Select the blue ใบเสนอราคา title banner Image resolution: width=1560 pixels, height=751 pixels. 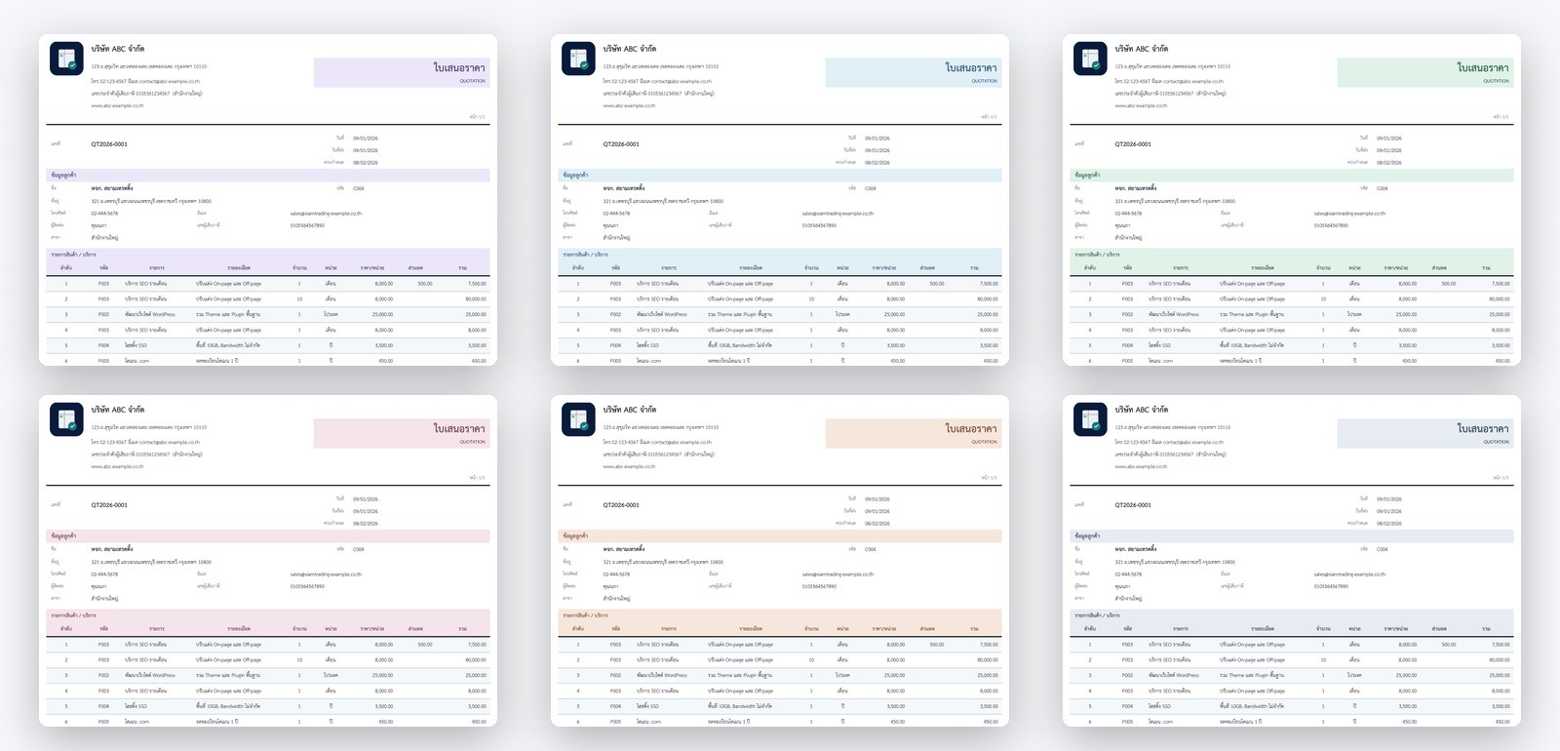914,72
